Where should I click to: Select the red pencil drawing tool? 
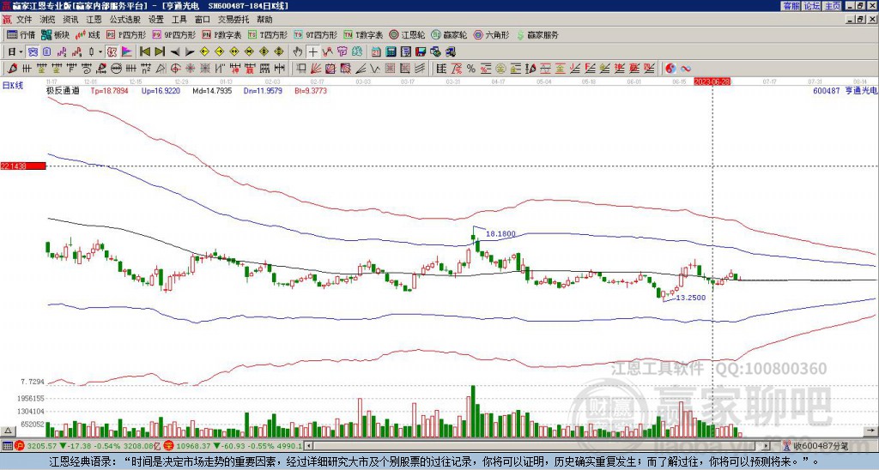coord(12,69)
